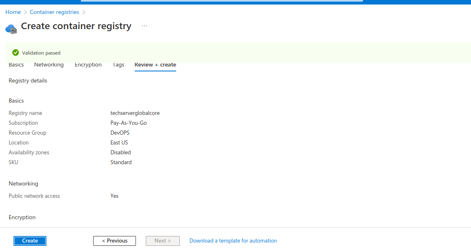Switch to the Encryption tab
The image size is (471, 252).
pyautogui.click(x=88, y=64)
